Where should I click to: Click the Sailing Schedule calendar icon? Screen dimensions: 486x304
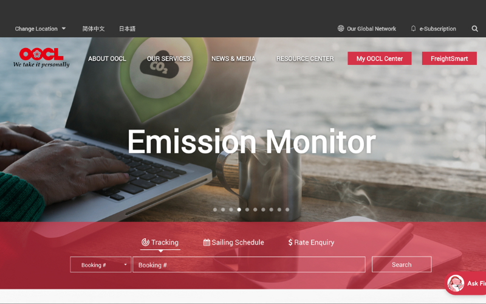[207, 242]
